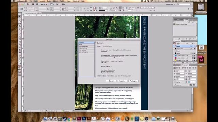Select the Rectangle Frame tool
This screenshot has height=122, width=218.
(x=20, y=39)
